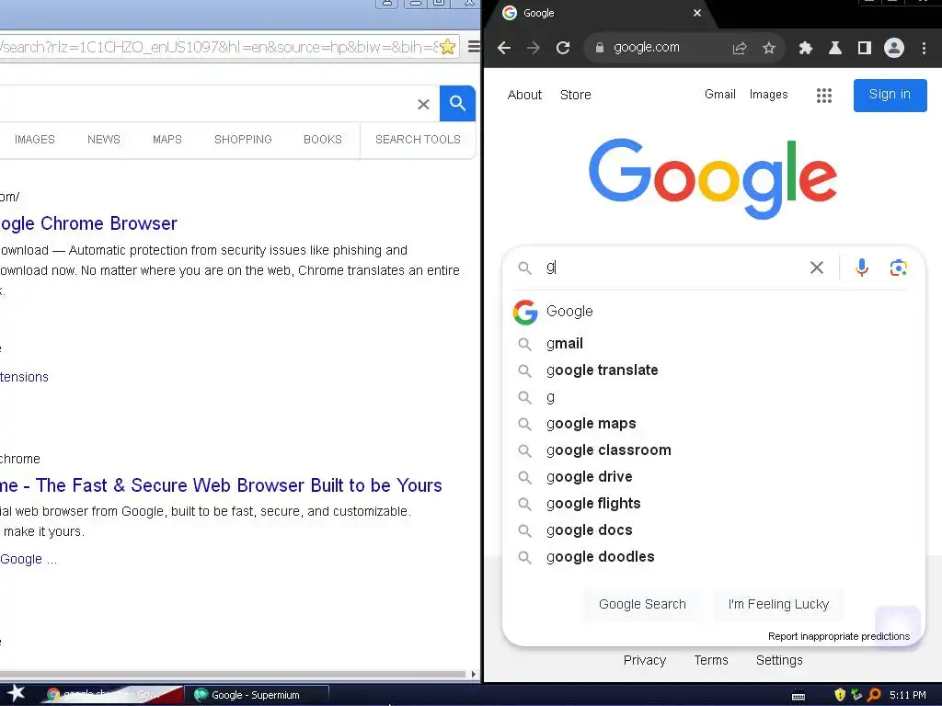This screenshot has height=706, width=942.
Task: Report inappropriate predictions link
Action: (839, 636)
